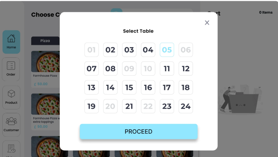
Task: Open the Customer group icon
Action: (x=11, y=121)
